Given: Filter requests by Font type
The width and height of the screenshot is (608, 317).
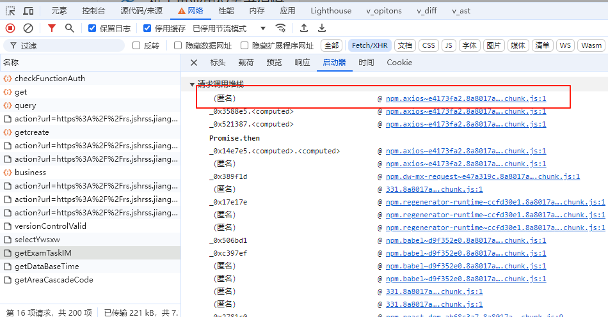Looking at the screenshot, I should coord(470,45).
